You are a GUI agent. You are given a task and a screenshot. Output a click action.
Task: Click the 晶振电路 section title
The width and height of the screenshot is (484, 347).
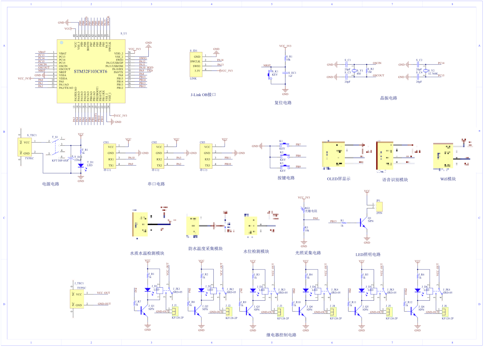click(x=389, y=98)
